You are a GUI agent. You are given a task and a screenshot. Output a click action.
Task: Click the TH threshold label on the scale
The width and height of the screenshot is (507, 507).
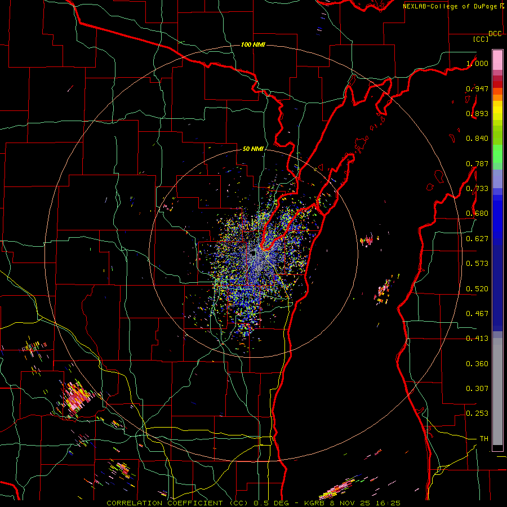tap(484, 439)
